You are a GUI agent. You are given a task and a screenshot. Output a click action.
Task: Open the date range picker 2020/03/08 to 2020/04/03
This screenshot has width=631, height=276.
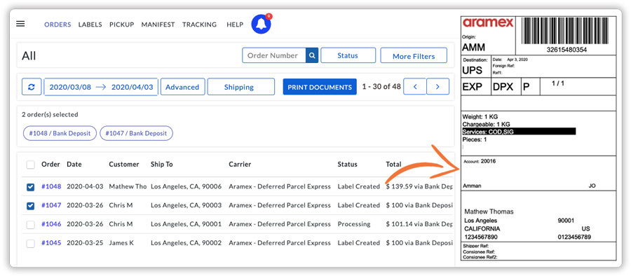(101, 87)
